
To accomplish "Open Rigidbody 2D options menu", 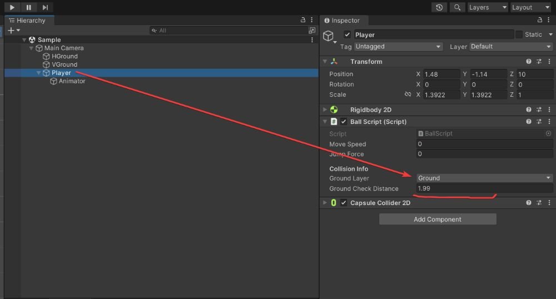I will (549, 109).
